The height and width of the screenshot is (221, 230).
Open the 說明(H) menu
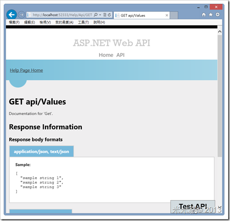(x=99, y=22)
